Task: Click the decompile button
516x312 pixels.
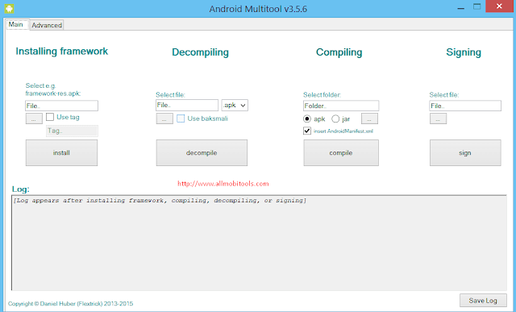Action: click(202, 152)
